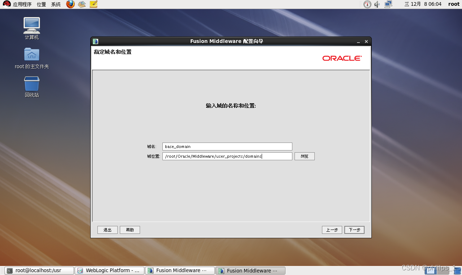Switch to root@localhost:/usr terminal in taskbar
462x275 pixels.
coord(39,271)
